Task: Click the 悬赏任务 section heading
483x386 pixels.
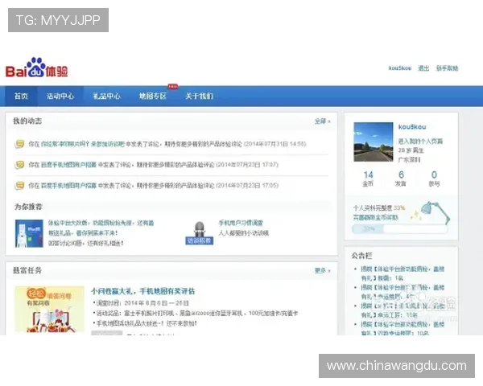Action: point(27,270)
